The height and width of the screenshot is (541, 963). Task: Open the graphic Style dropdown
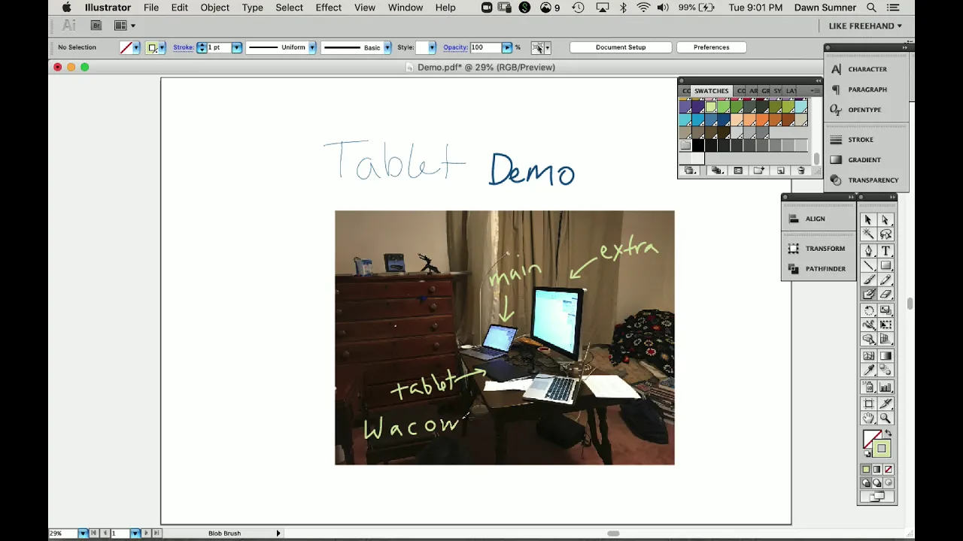pyautogui.click(x=432, y=47)
